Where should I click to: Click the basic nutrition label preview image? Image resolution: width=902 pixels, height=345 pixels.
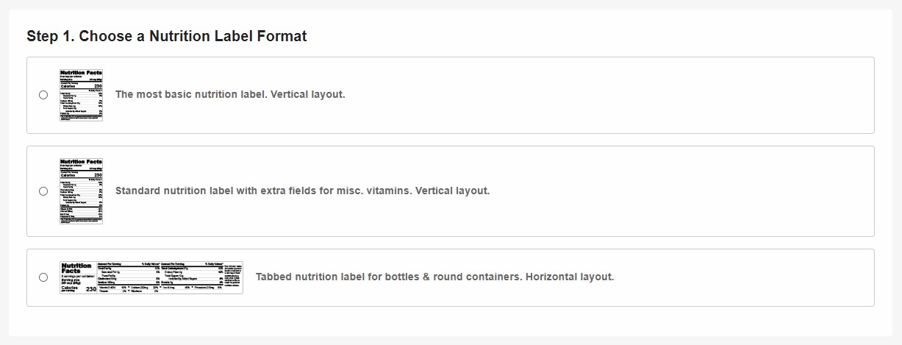81,95
